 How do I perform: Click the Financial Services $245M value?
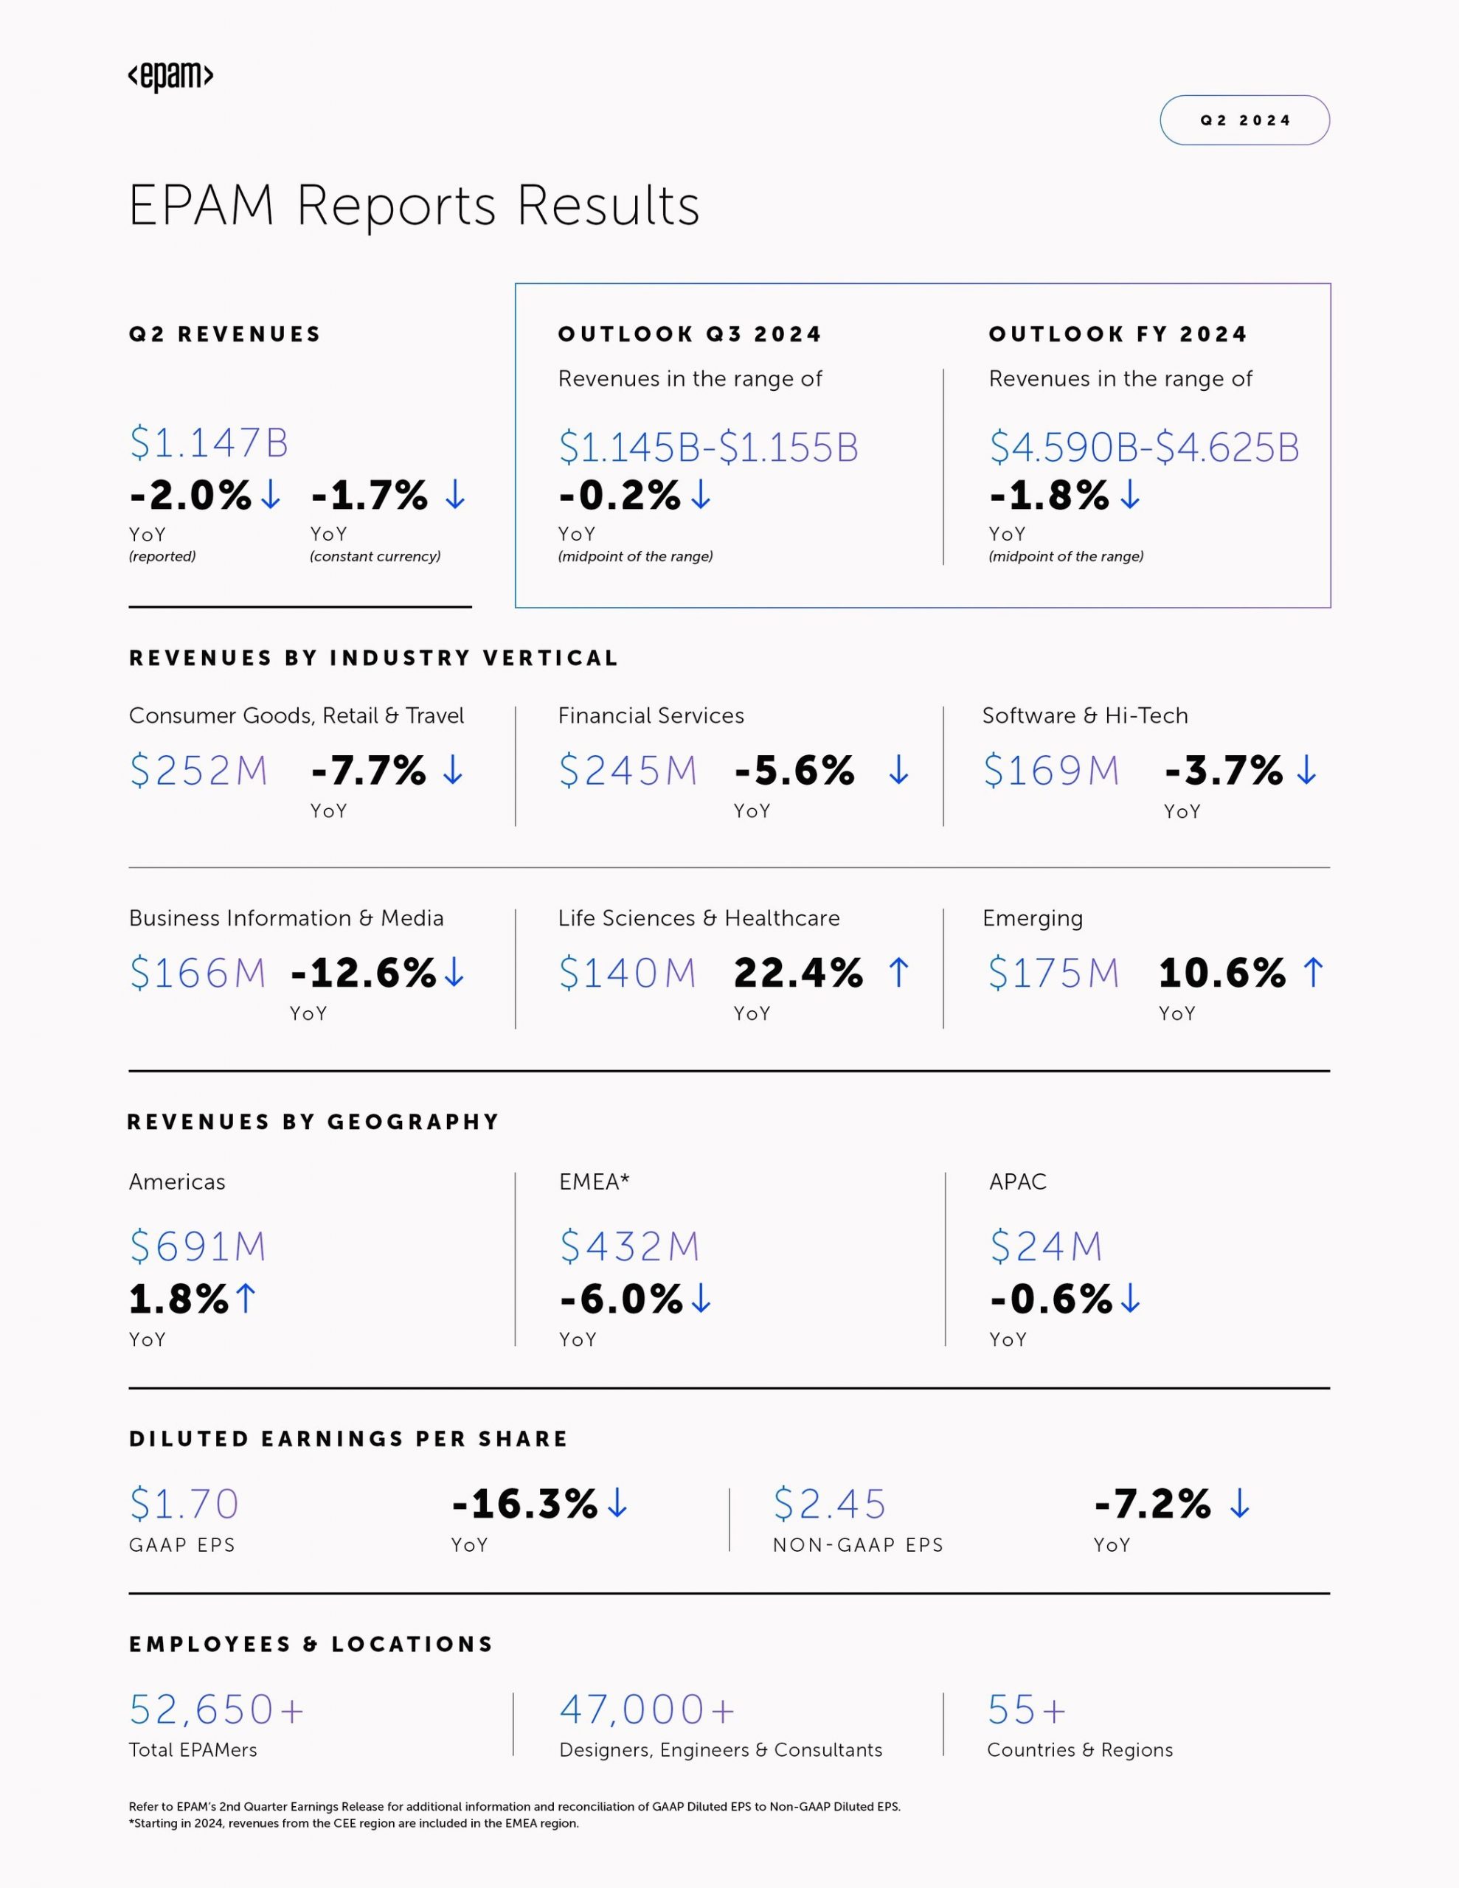(628, 770)
